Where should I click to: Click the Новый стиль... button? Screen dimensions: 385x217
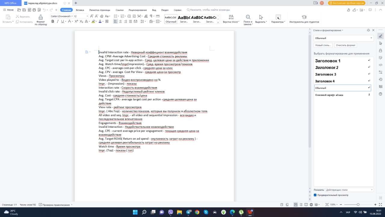(x=323, y=45)
